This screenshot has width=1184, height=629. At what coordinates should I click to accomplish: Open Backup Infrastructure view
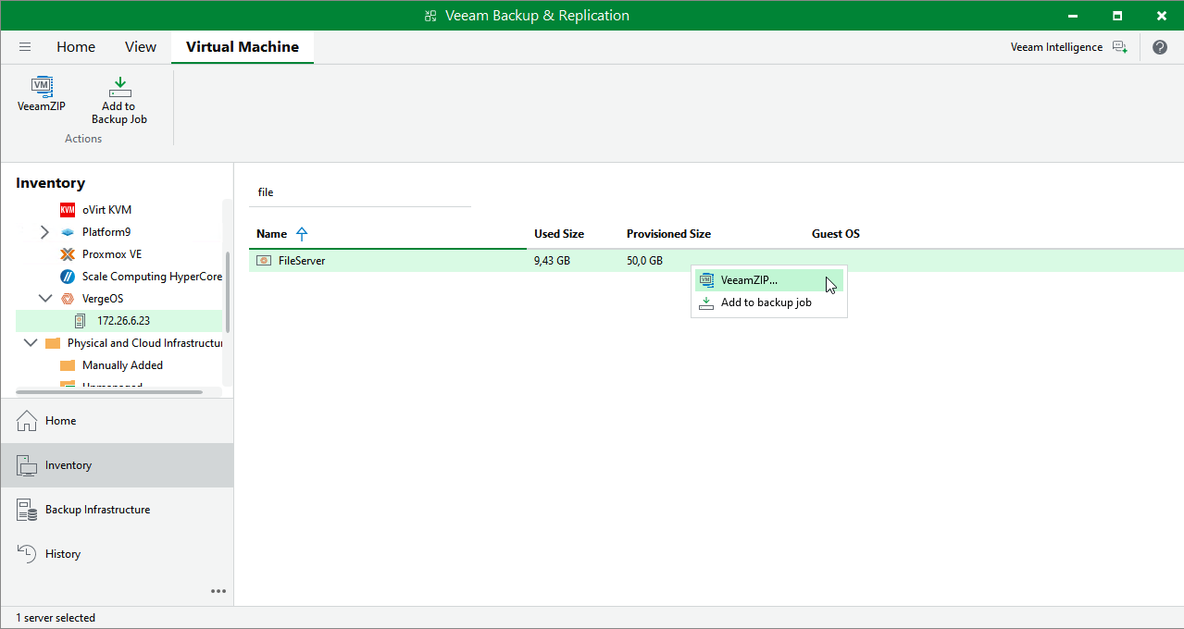click(117, 510)
